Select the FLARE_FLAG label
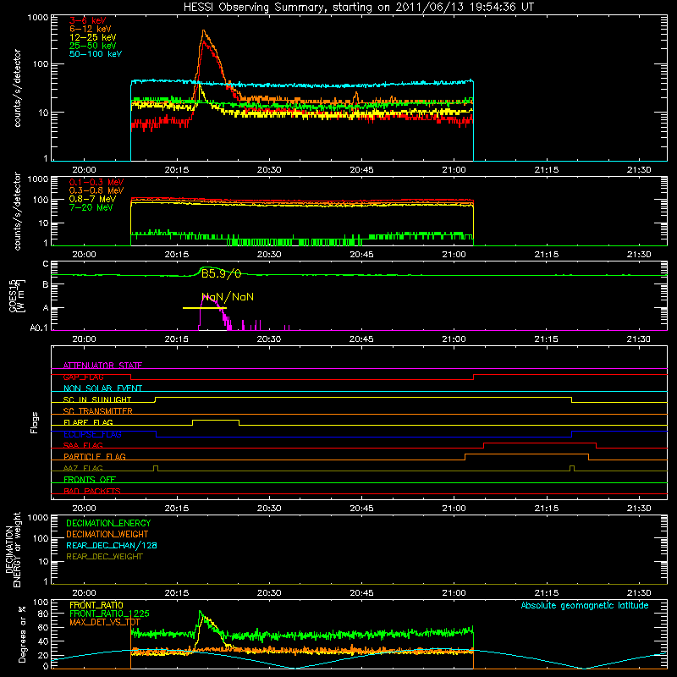 coord(88,422)
